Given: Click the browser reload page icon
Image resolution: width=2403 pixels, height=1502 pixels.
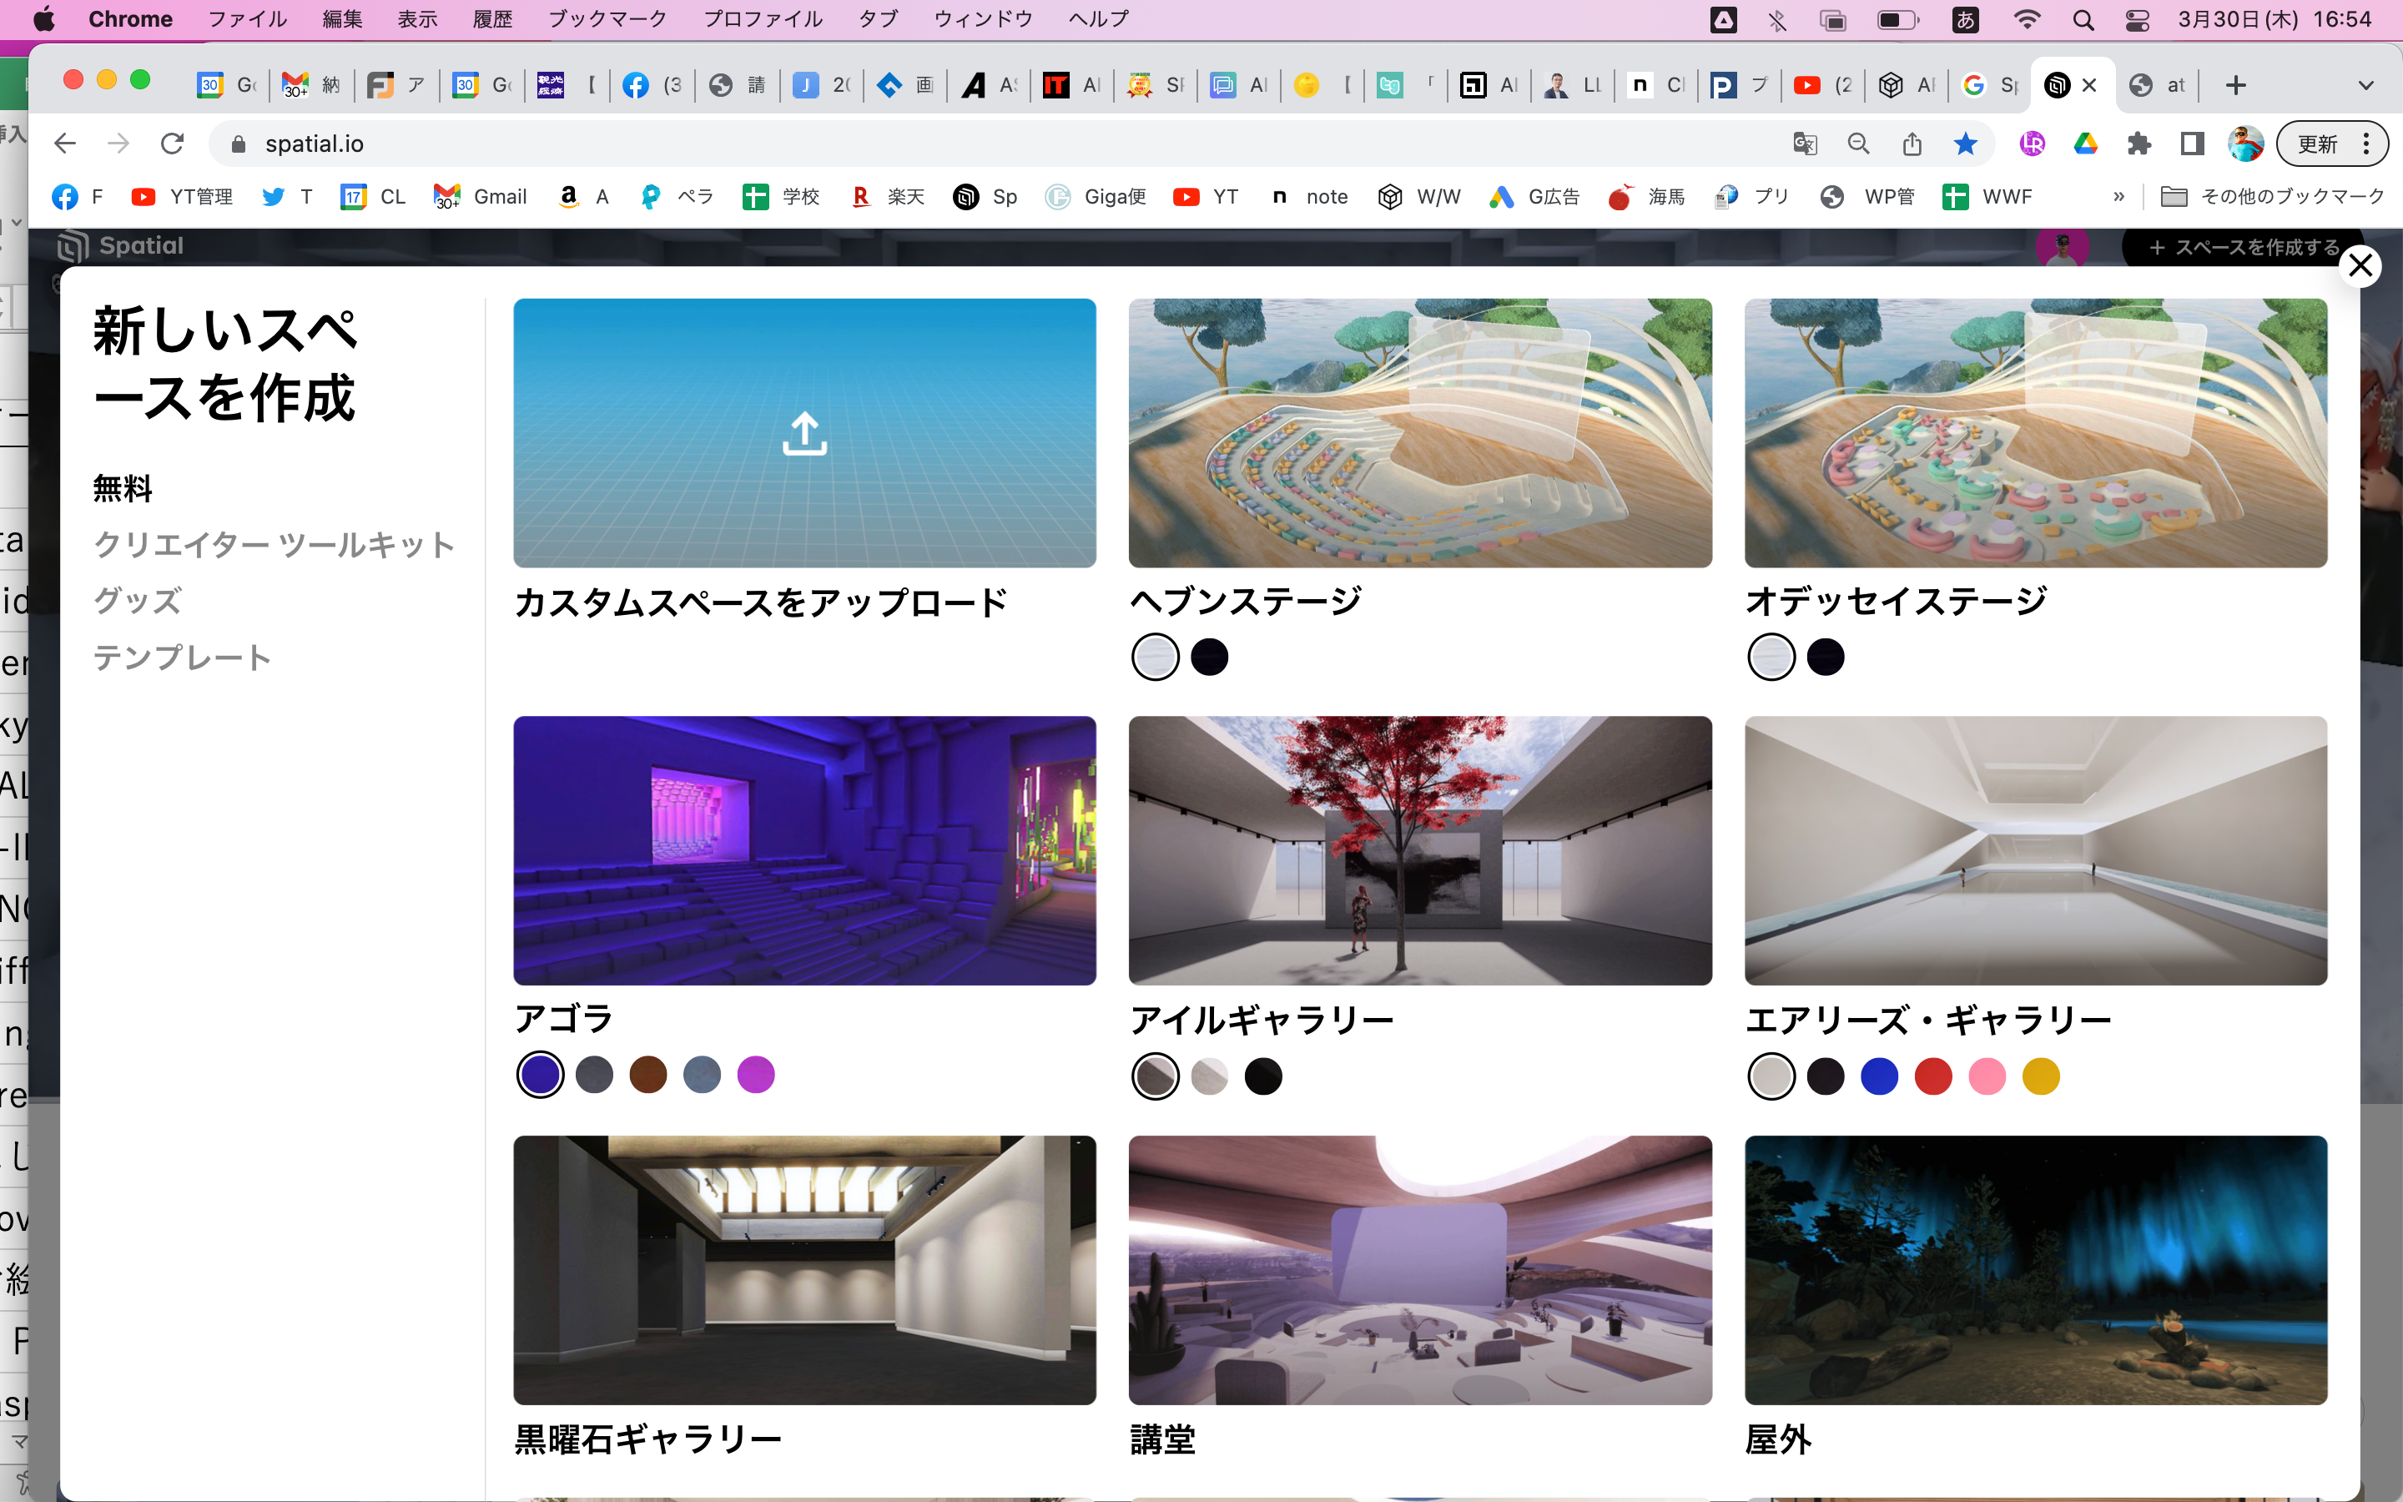Looking at the screenshot, I should (173, 144).
